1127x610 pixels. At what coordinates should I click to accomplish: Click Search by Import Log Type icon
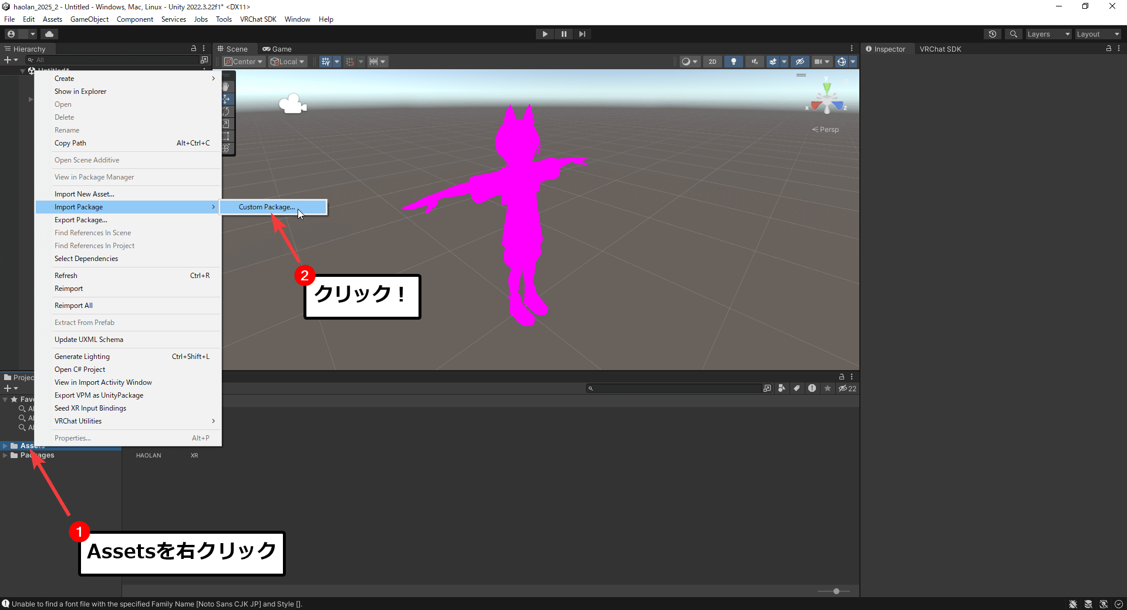(812, 388)
